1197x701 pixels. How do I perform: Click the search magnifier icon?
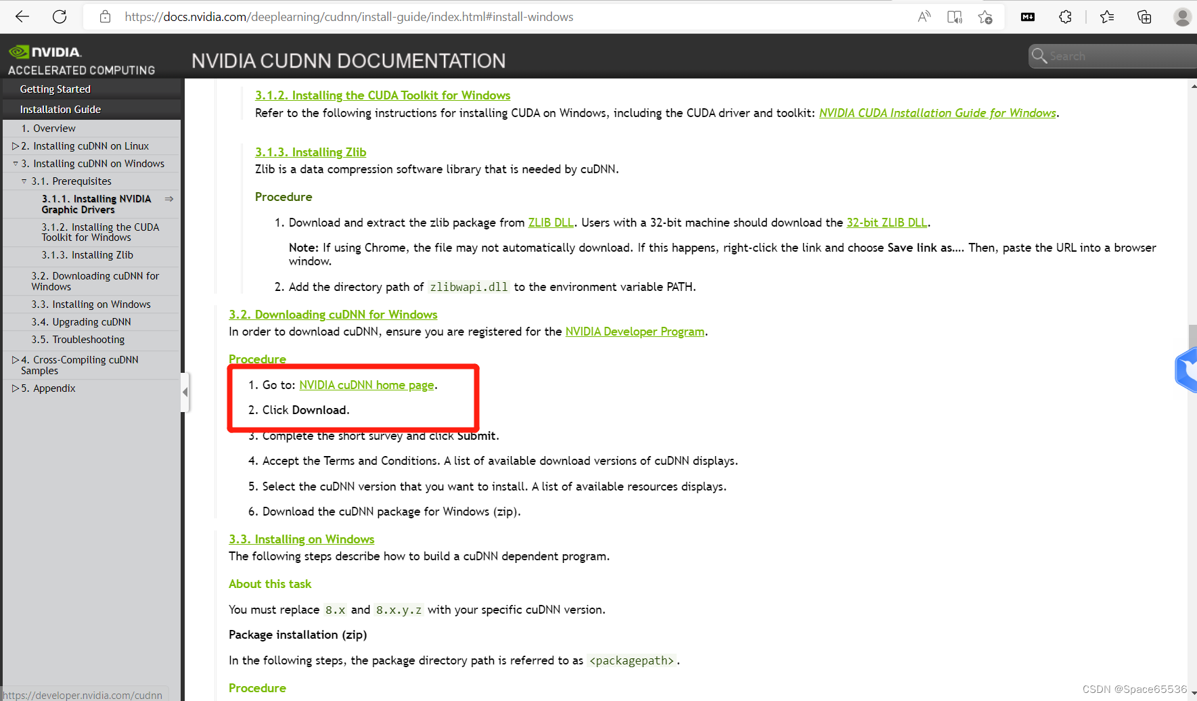1039,55
